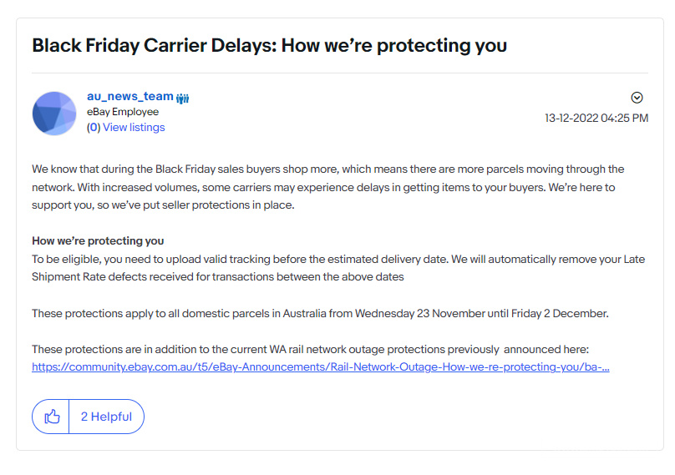
Task: Click the eBay employee badge icon
Action: 183,98
